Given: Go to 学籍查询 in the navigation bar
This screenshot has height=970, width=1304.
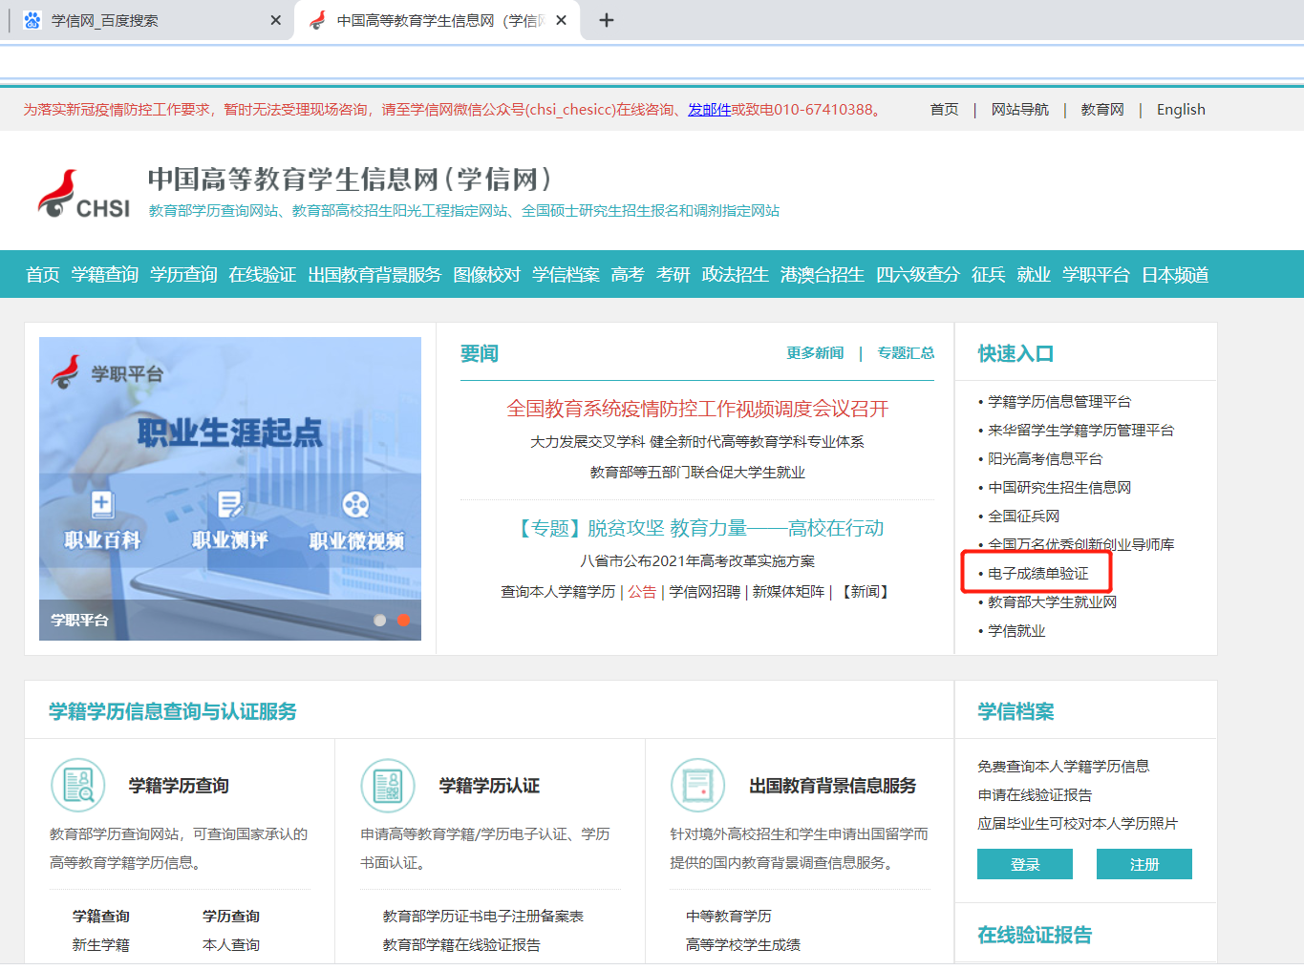Looking at the screenshot, I should pyautogui.click(x=105, y=275).
